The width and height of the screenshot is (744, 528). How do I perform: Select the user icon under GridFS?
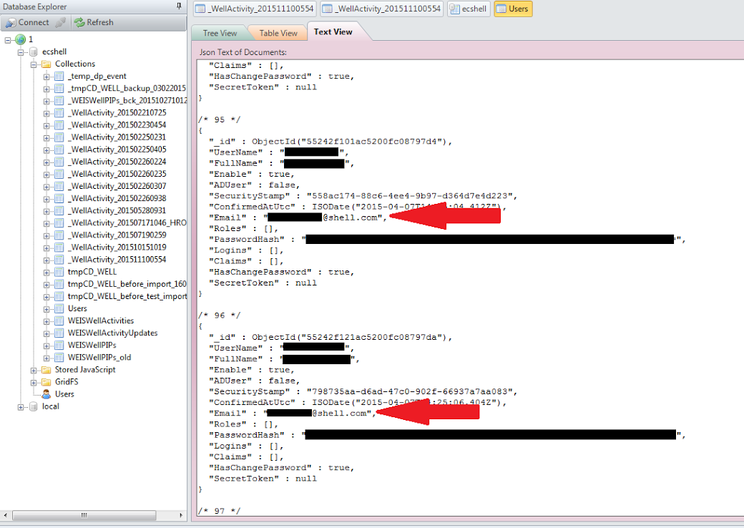pyautogui.click(x=46, y=394)
